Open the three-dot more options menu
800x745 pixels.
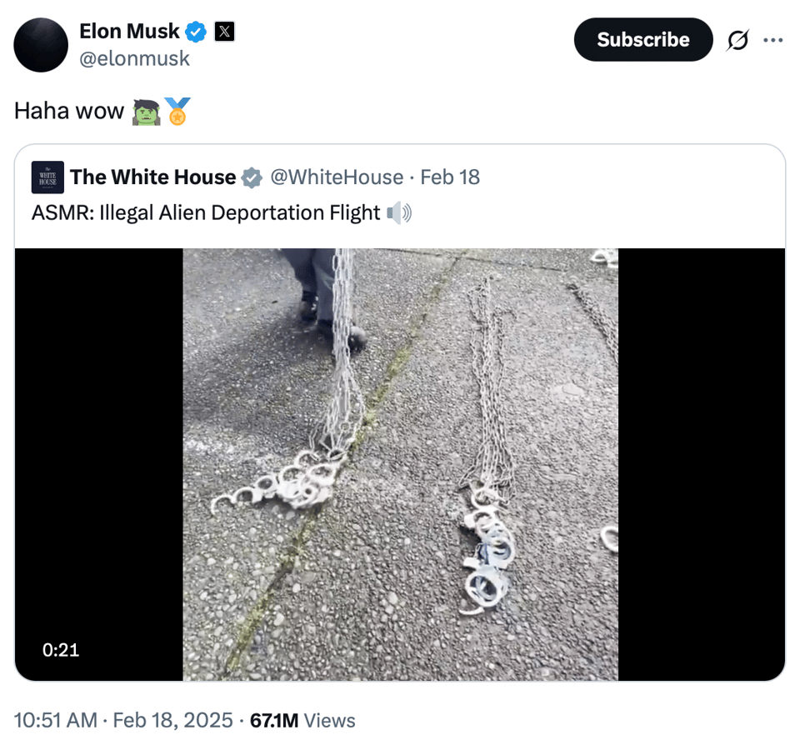click(x=773, y=40)
